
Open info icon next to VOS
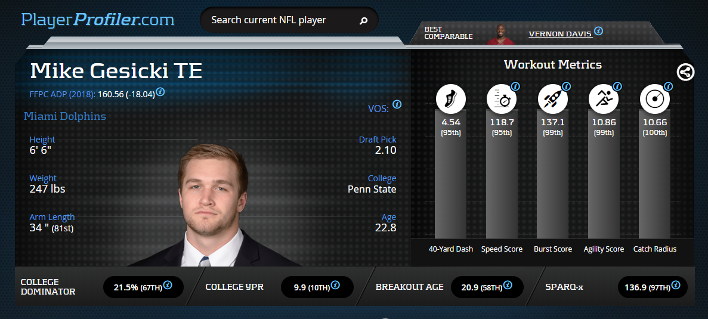tap(397, 104)
